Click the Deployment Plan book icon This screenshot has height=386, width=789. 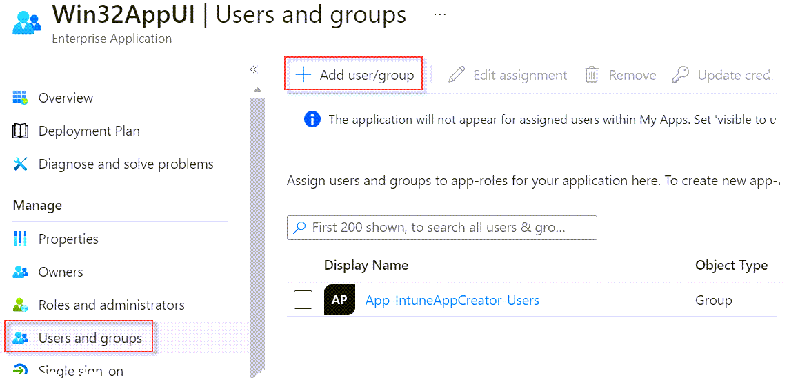[x=21, y=131]
